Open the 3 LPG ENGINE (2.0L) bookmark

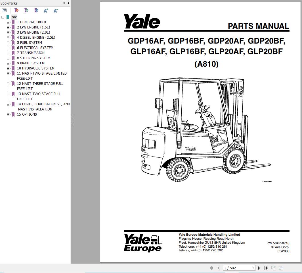coord(33,32)
